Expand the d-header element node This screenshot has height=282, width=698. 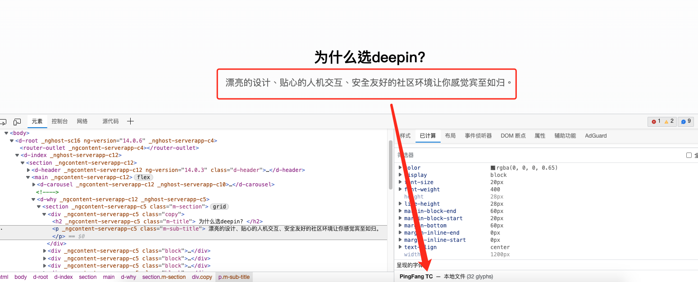click(28, 170)
